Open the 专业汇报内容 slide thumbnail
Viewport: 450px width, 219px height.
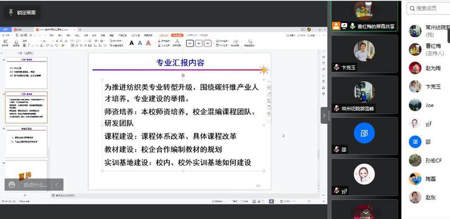pos(27,107)
